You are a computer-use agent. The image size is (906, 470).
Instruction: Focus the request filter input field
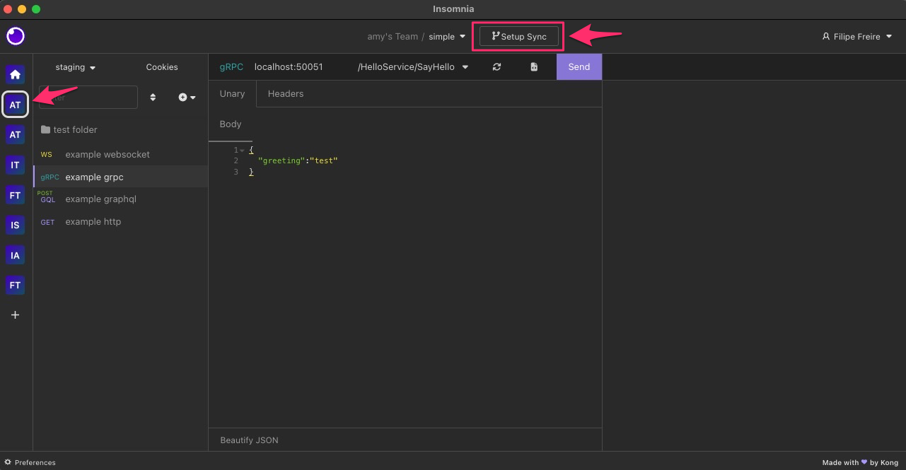pyautogui.click(x=88, y=98)
